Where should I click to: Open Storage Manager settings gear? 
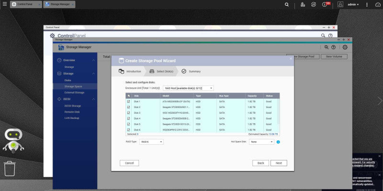pos(345,47)
